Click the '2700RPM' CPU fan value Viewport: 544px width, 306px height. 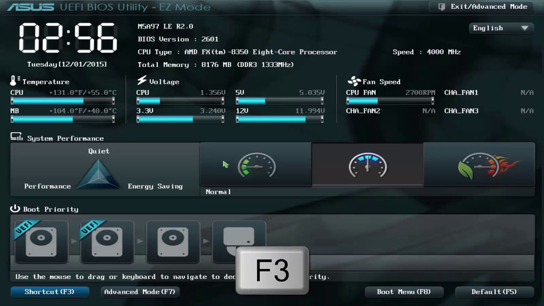click(x=420, y=92)
